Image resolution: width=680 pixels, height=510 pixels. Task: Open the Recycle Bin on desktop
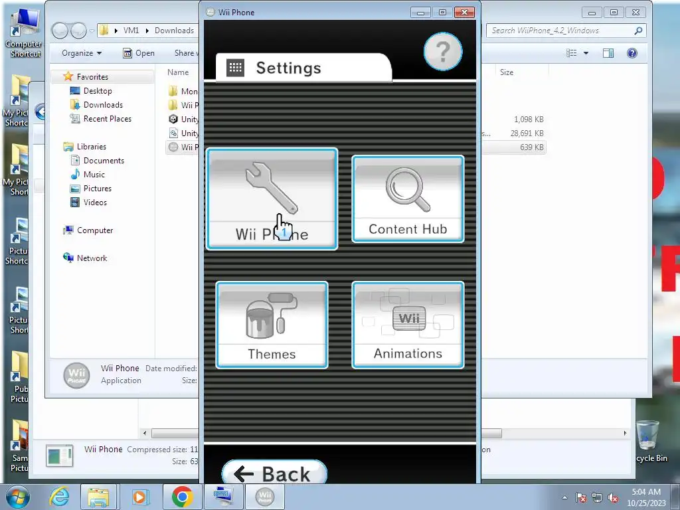pos(649,442)
